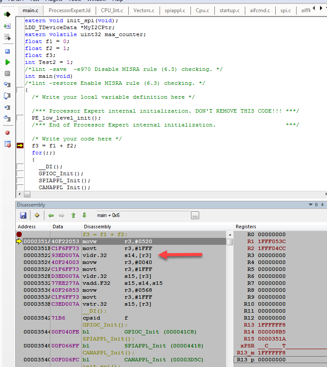Open the ProcessorExpert.ld tab
Viewport: 327px width, 367px height.
coord(70,10)
